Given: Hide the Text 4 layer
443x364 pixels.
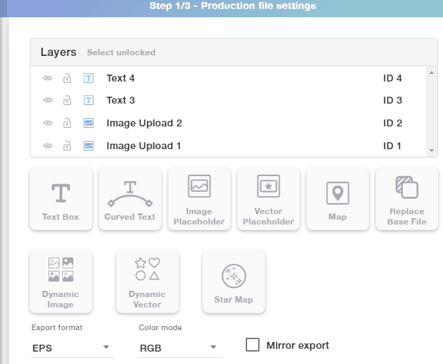Looking at the screenshot, I should click(48, 78).
